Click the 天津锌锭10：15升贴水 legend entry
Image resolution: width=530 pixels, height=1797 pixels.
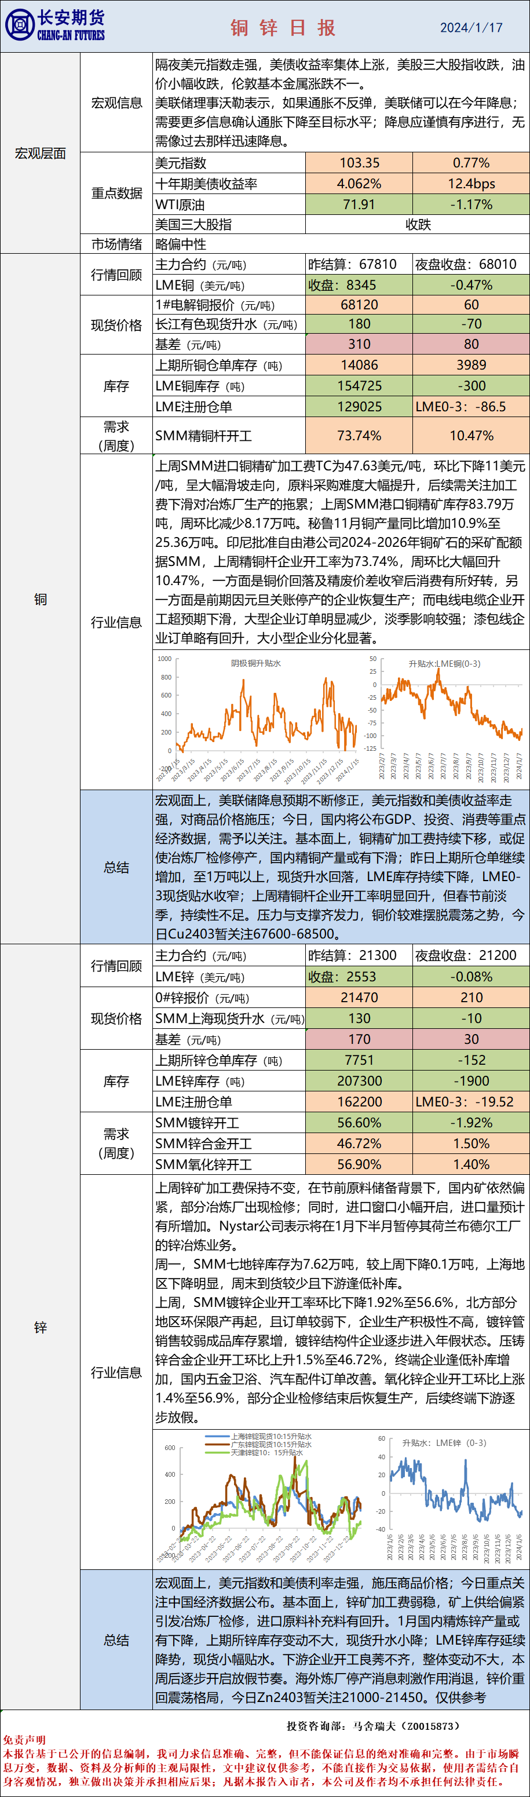coord(254,1452)
